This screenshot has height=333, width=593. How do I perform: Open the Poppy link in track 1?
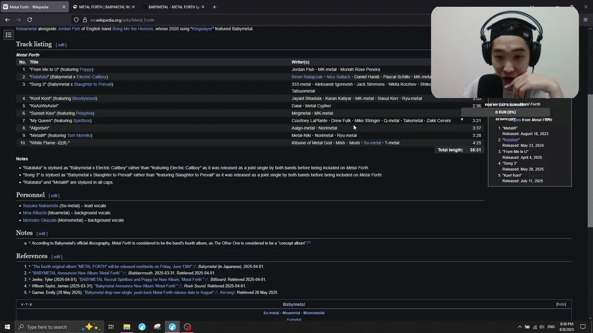[86, 69]
